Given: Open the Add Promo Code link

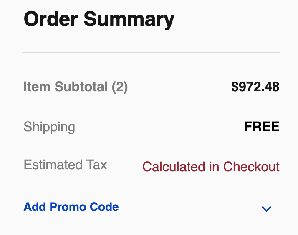Looking at the screenshot, I should [x=71, y=207].
